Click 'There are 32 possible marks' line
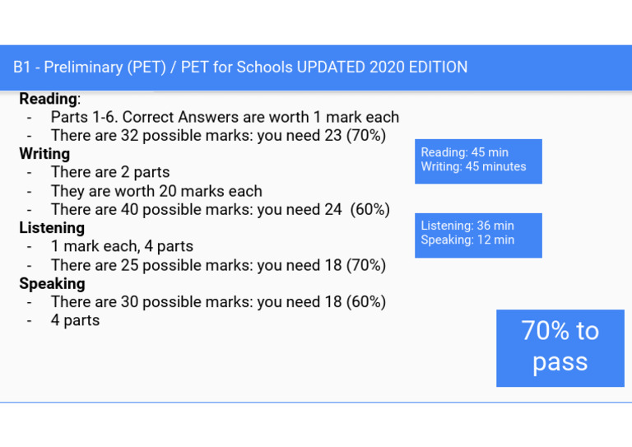 click(217, 136)
